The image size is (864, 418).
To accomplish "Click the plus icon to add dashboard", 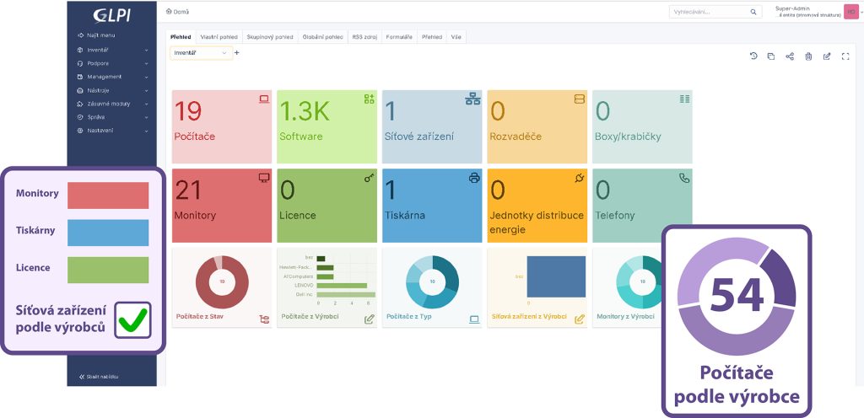I will click(237, 53).
